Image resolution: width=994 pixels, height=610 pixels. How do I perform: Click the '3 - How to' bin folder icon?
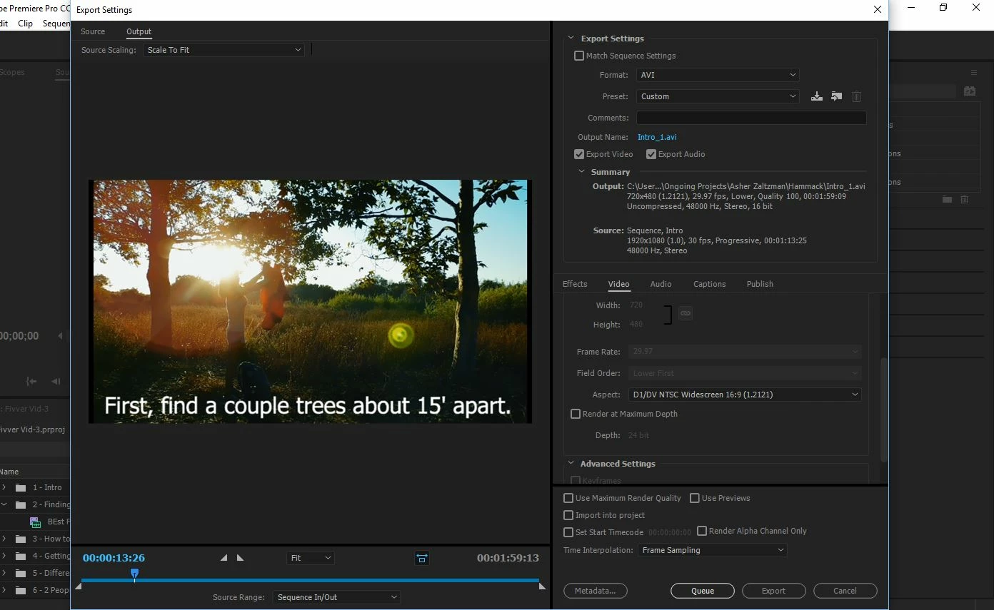tap(21, 539)
